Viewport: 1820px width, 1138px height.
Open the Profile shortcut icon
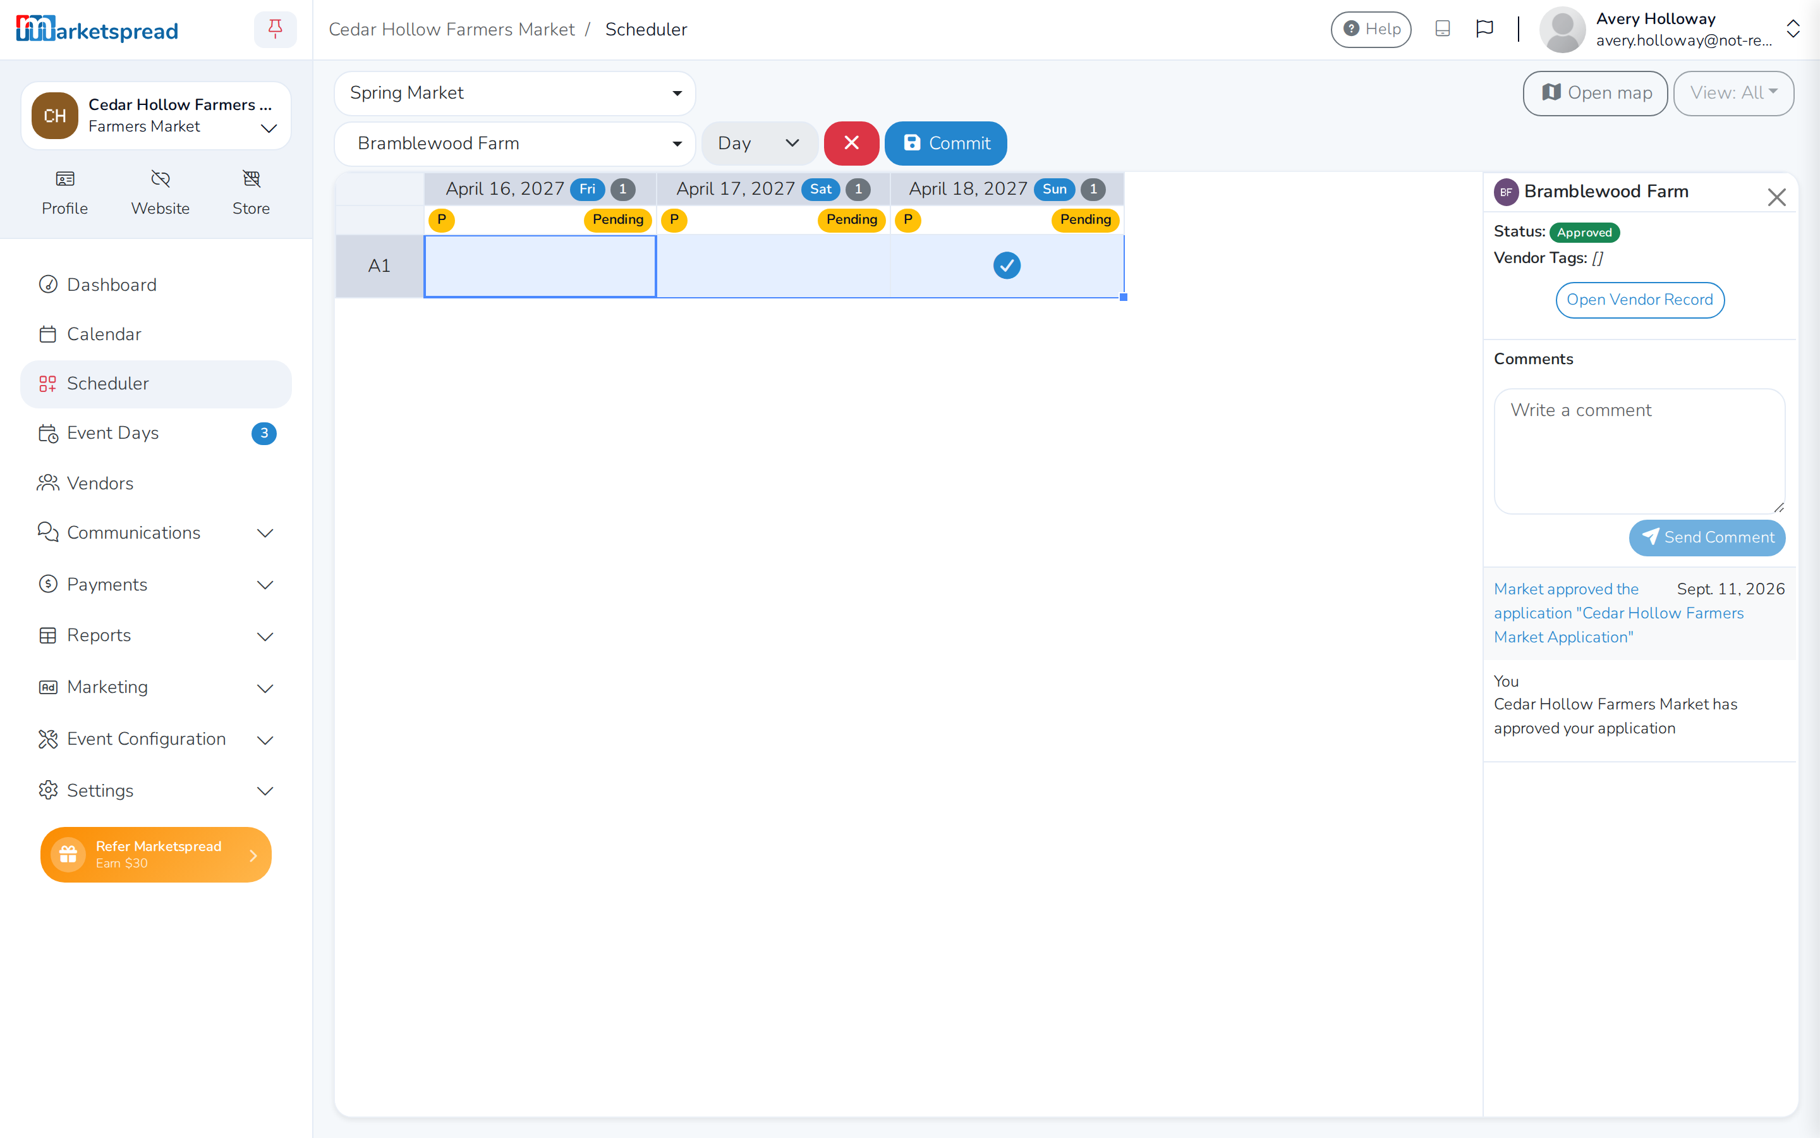[64, 178]
